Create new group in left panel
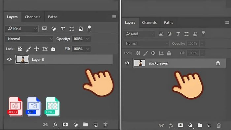This screenshot has width=231, height=130. click(85, 124)
